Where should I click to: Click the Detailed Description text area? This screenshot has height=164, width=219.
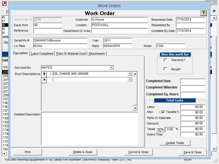89,129
